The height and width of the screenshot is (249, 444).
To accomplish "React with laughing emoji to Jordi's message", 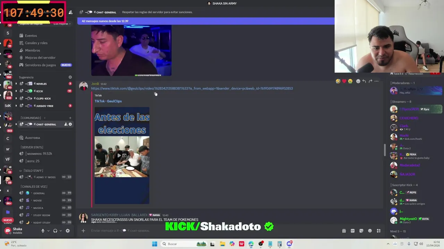I will [338, 81].
